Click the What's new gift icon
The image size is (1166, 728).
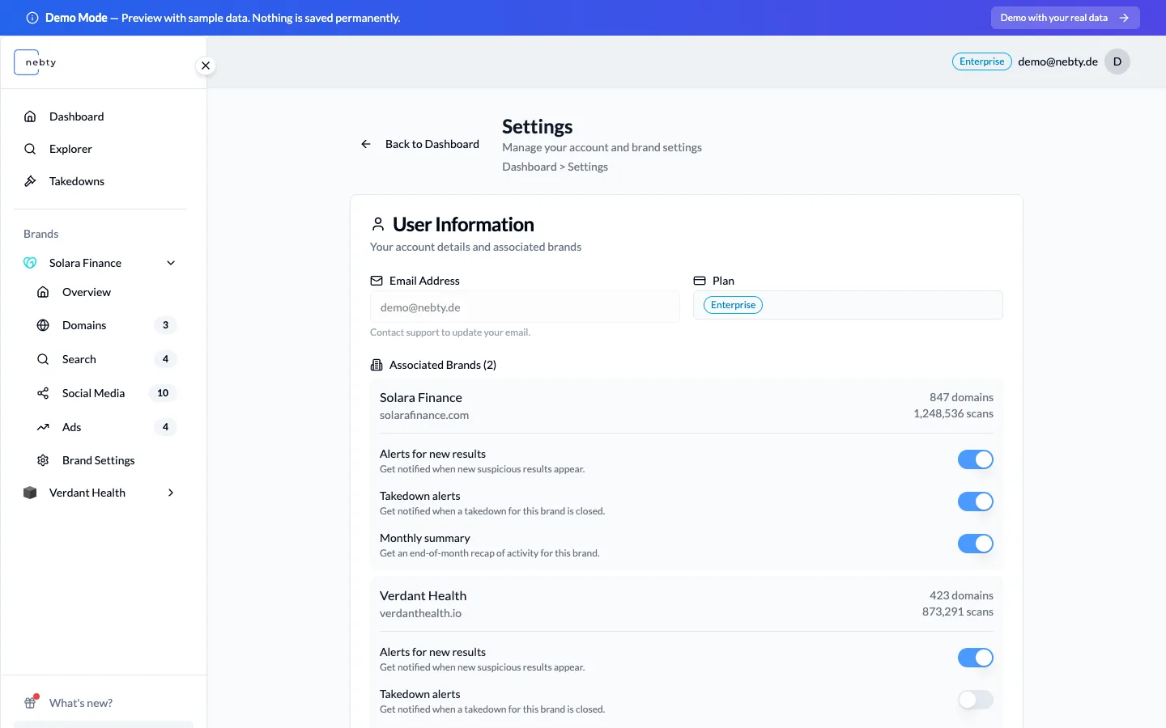point(31,702)
